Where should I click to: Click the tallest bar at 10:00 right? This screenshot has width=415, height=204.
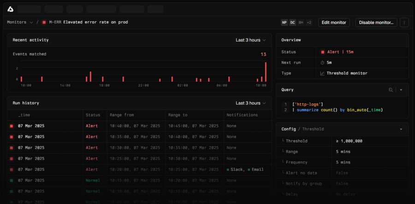coord(266,72)
